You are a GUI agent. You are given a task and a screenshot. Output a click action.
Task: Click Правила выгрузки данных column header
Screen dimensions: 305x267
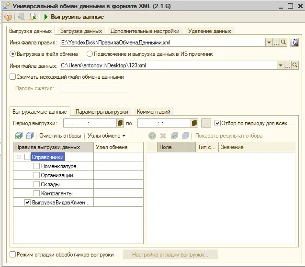click(x=54, y=147)
